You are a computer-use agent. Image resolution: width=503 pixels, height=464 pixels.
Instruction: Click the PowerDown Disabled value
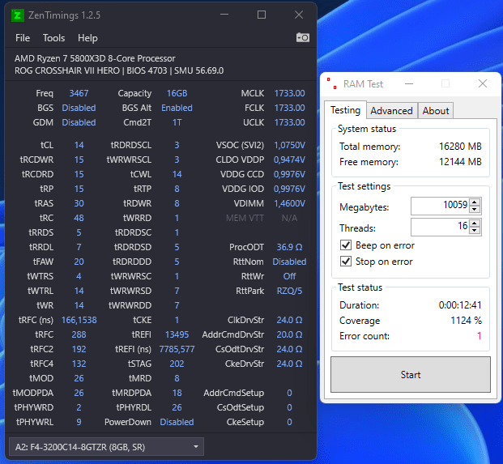tap(177, 422)
